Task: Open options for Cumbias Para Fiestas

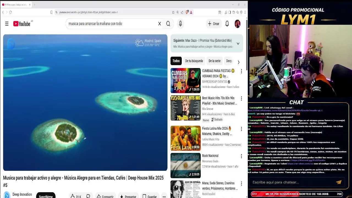Action: [241, 71]
